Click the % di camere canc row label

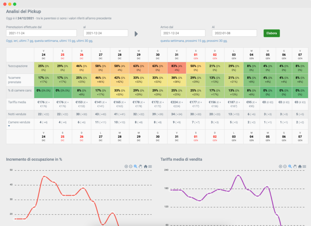click(x=20, y=90)
